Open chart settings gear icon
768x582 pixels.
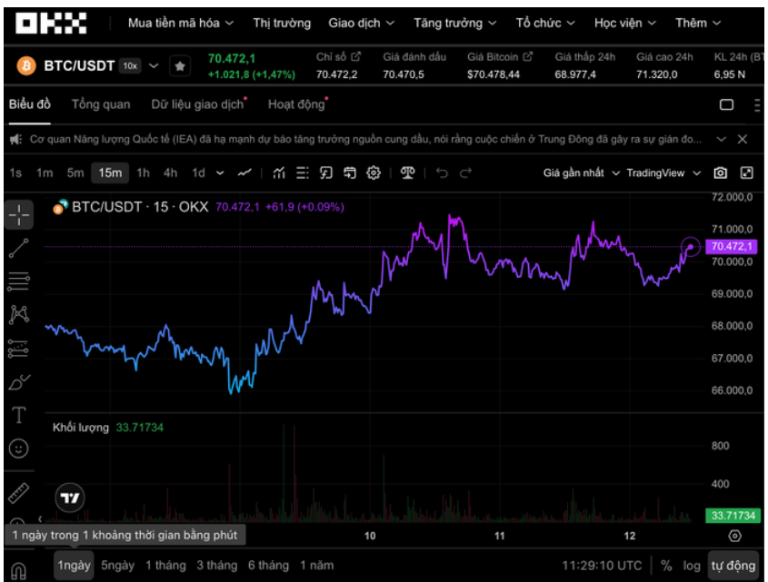(374, 173)
